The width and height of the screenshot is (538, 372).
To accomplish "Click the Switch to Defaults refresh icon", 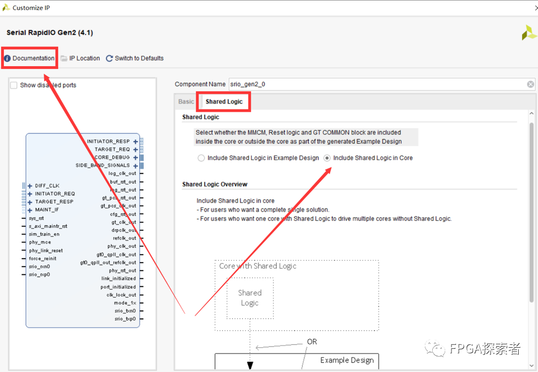I will tap(109, 59).
